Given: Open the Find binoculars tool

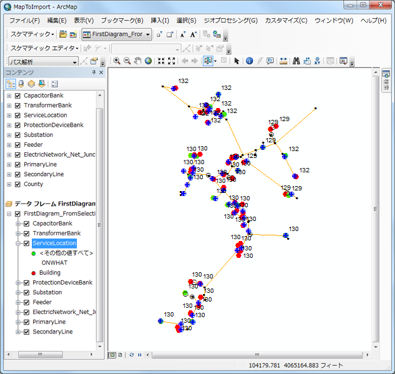Looking at the screenshot, I should [297, 61].
